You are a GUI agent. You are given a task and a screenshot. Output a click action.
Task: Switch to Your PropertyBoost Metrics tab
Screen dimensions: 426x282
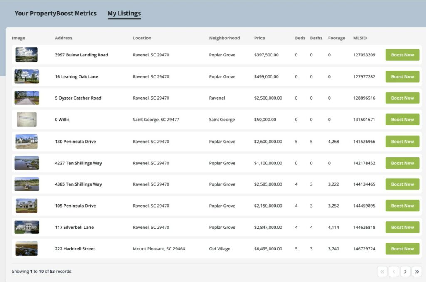pyautogui.click(x=55, y=13)
